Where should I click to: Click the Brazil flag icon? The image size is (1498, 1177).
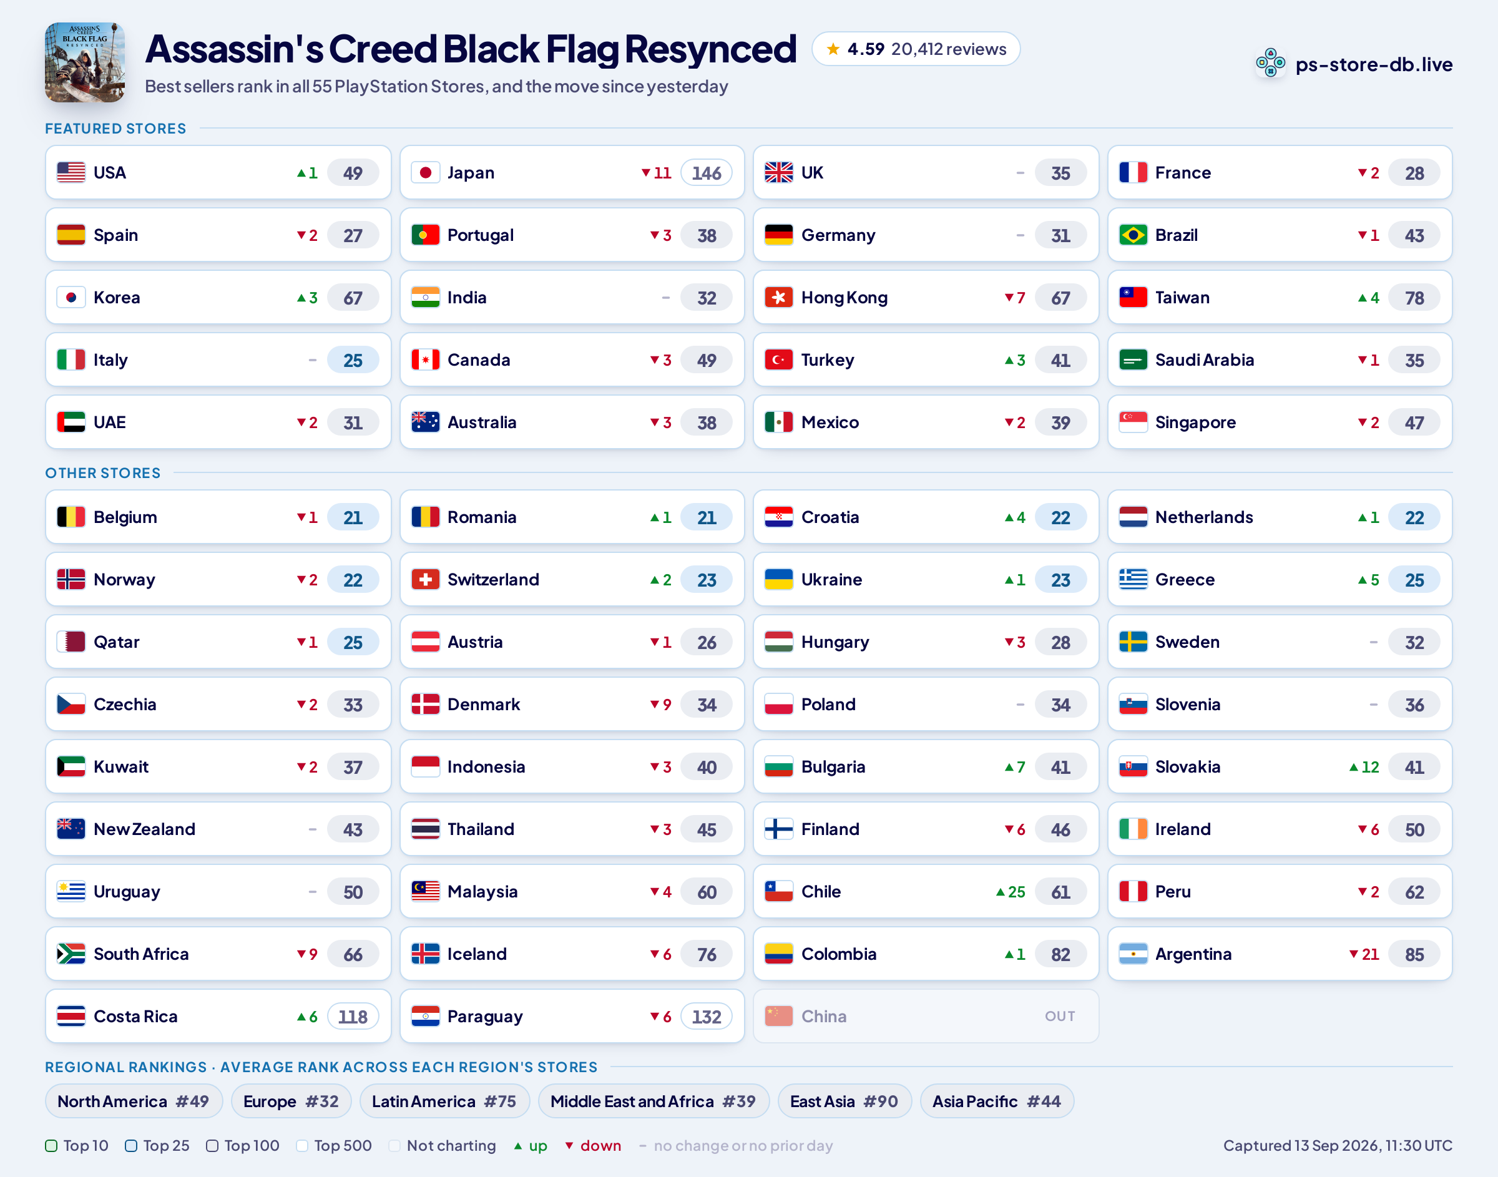(1133, 235)
